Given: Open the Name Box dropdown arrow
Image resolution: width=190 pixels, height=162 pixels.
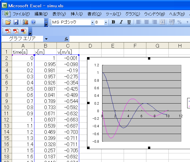Looking at the screenshot, I should pos(46,39).
